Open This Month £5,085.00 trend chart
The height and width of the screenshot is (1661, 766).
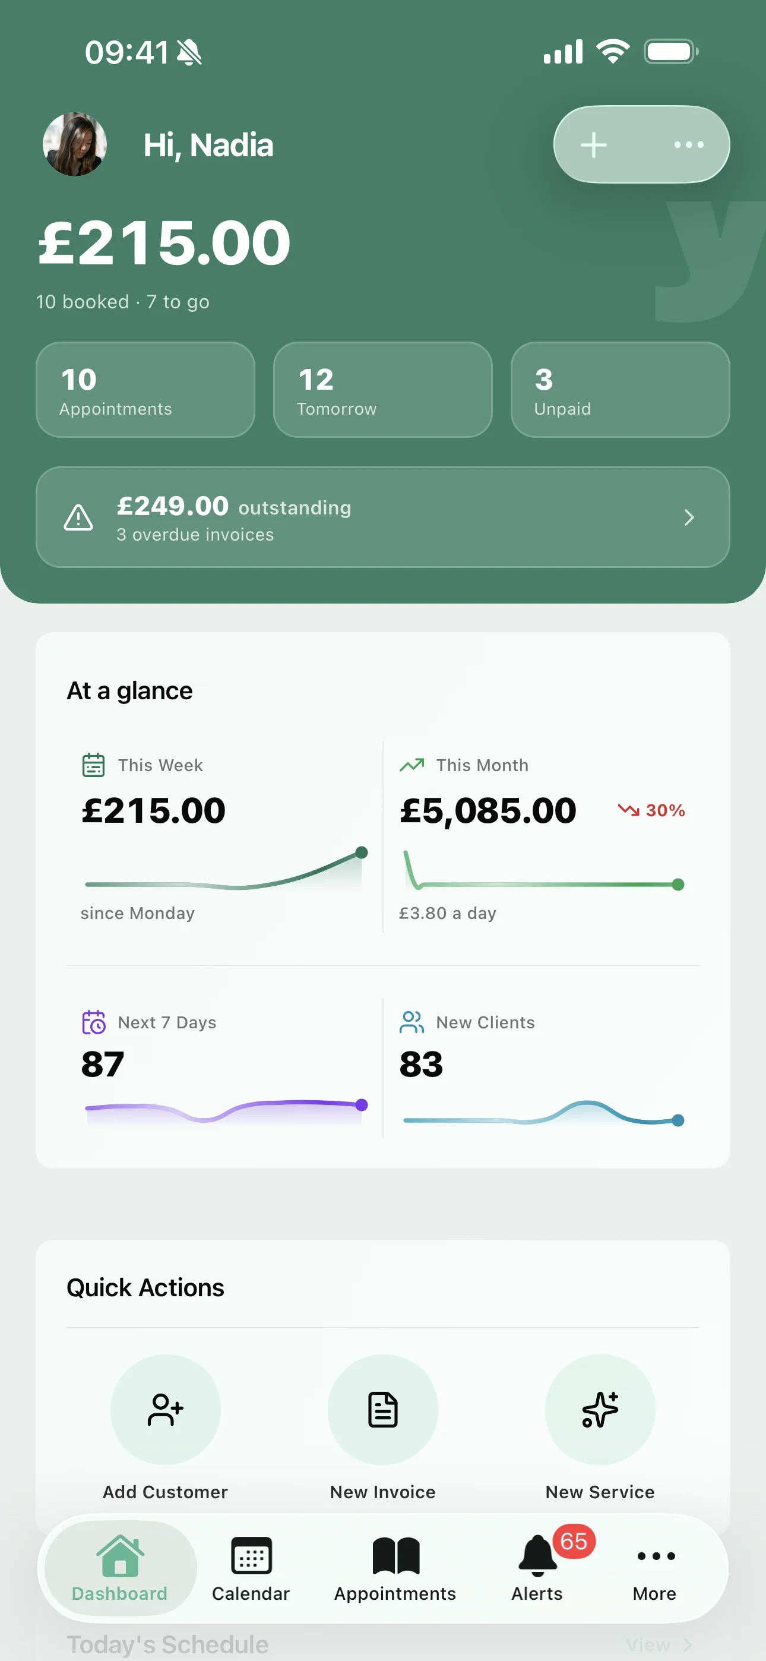click(x=542, y=838)
